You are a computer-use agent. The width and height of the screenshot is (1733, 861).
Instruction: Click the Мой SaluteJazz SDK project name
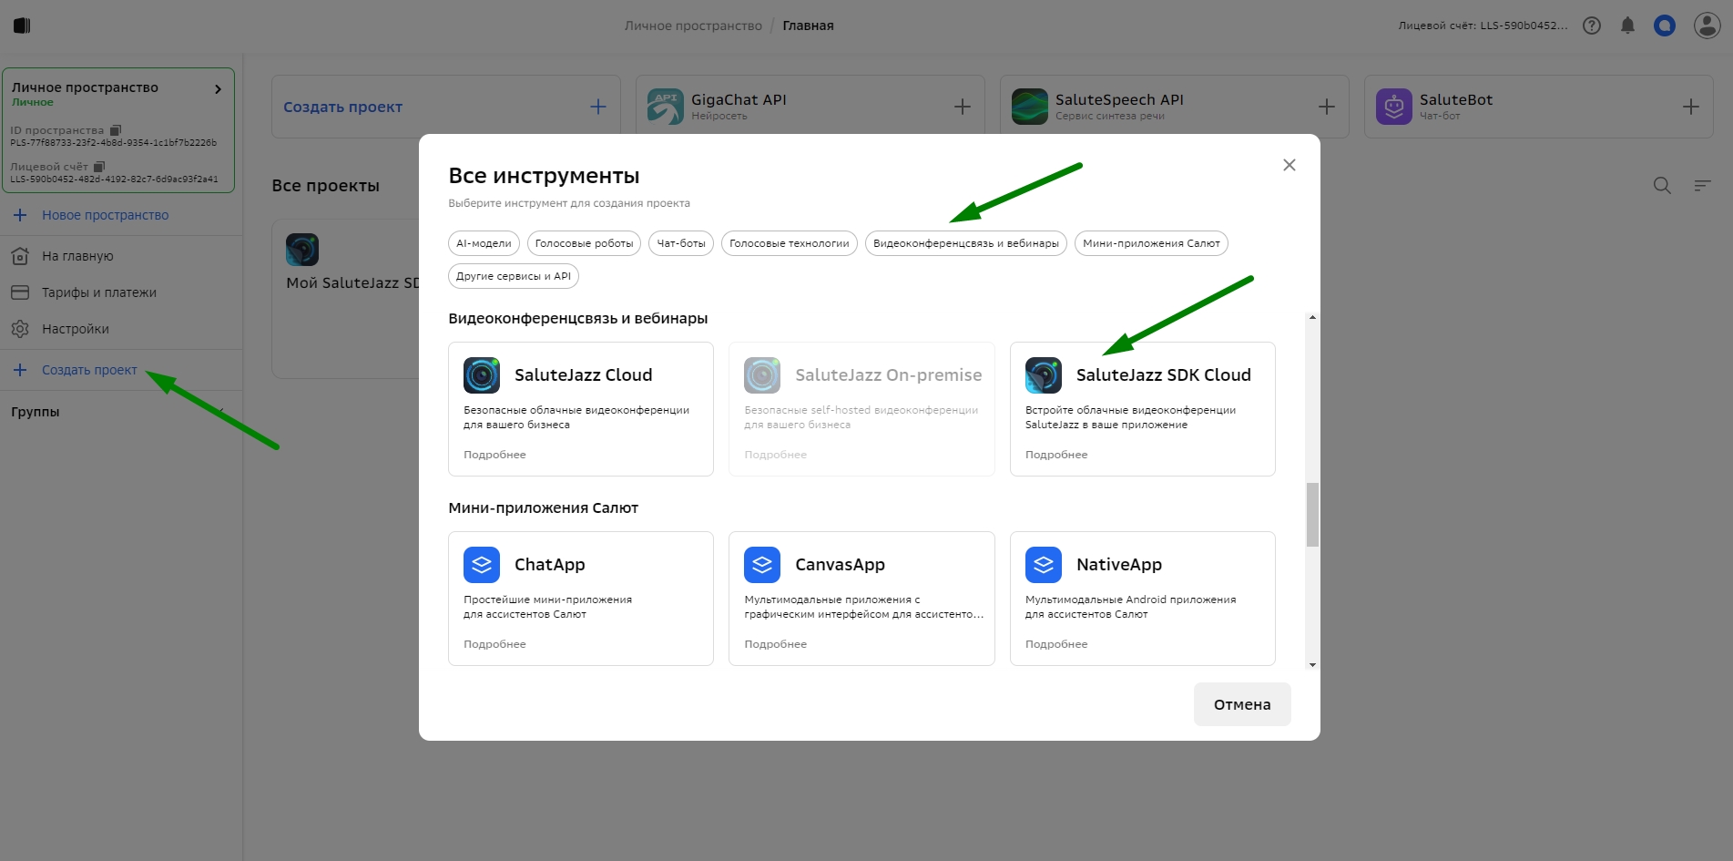click(352, 282)
